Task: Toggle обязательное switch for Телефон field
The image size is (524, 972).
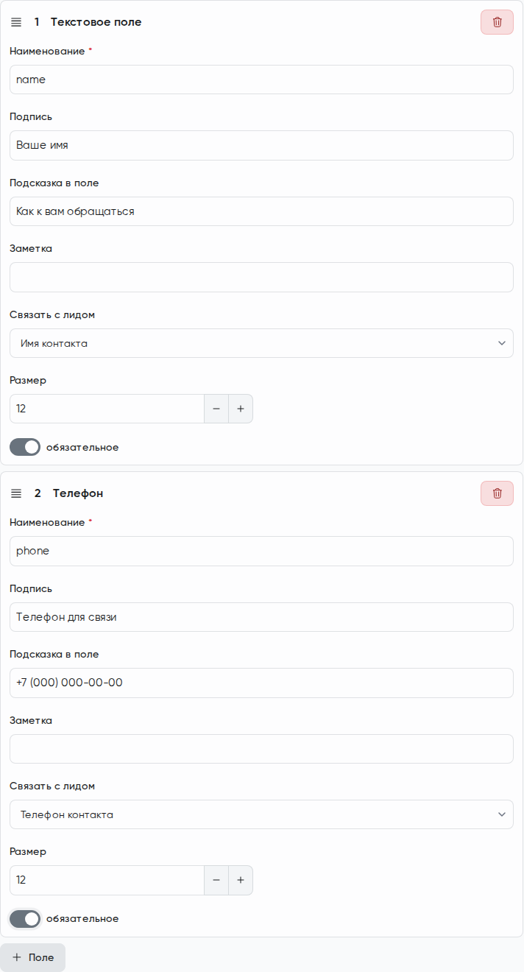Action: [x=25, y=918]
